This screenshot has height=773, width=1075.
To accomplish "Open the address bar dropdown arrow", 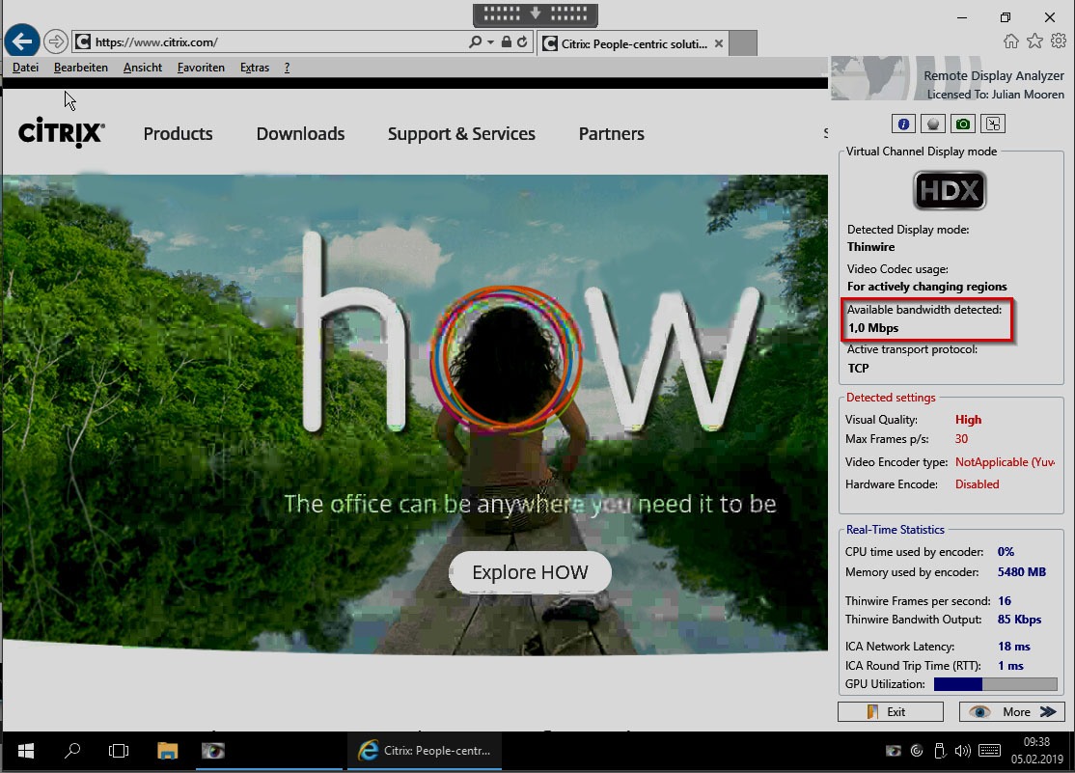I will pyautogui.click(x=490, y=41).
